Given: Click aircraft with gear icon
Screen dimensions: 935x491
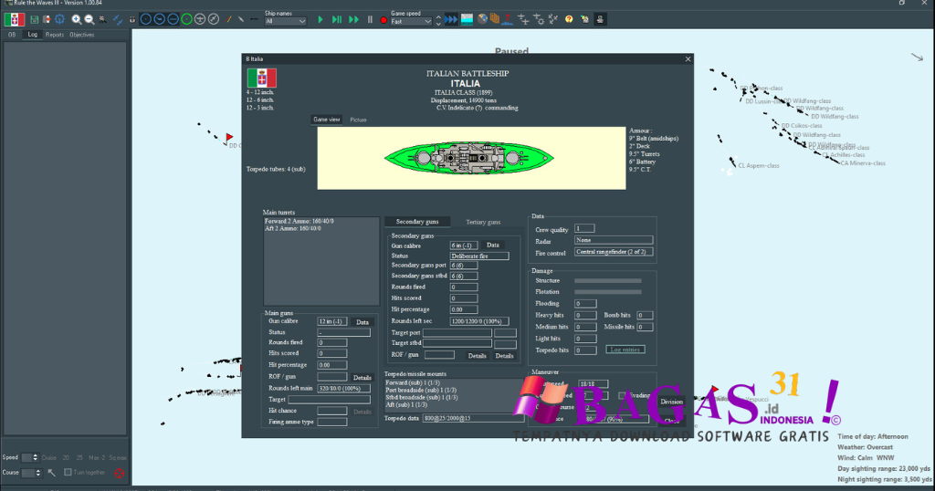Looking at the screenshot, I should 539,20.
